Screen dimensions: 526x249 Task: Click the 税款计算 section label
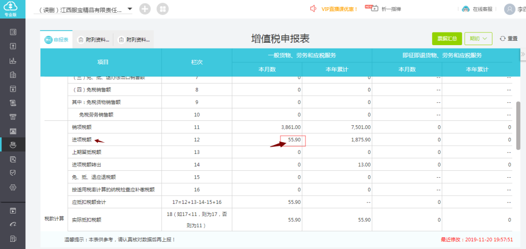(54, 219)
